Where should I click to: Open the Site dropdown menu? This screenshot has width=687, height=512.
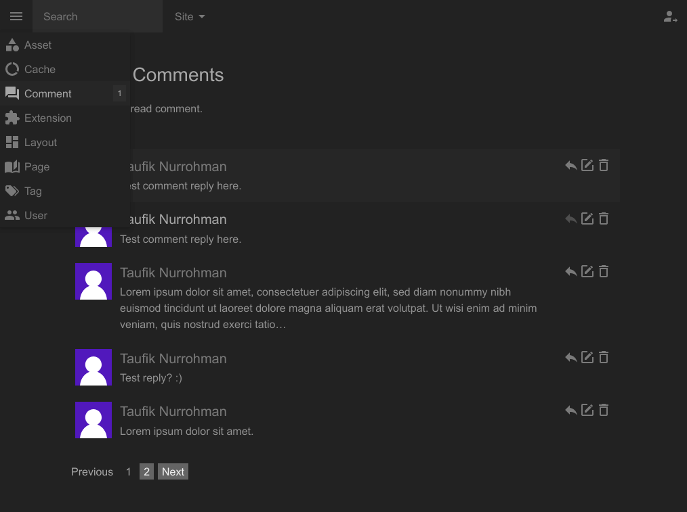[190, 17]
